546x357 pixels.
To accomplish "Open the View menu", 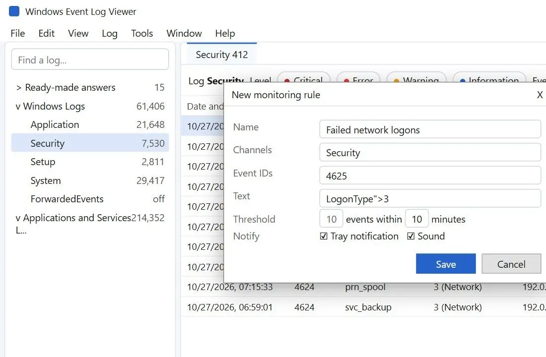I will click(78, 33).
